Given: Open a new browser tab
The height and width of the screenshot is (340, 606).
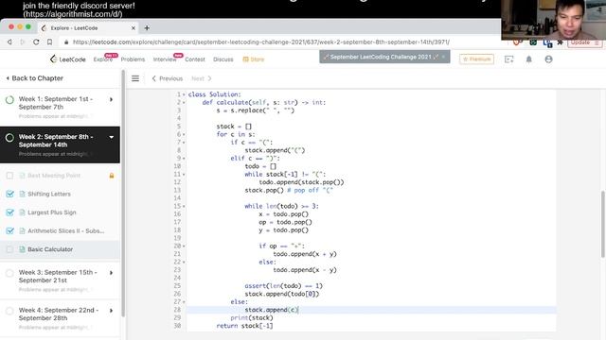Looking at the screenshot, I should (147, 27).
